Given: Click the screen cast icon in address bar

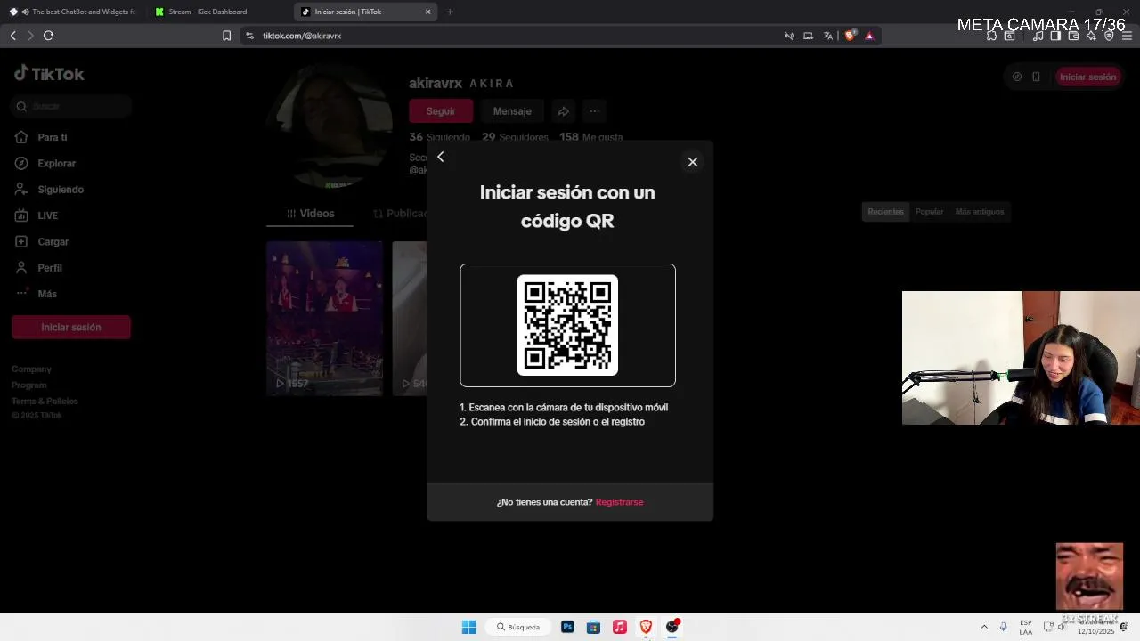Looking at the screenshot, I should [808, 36].
